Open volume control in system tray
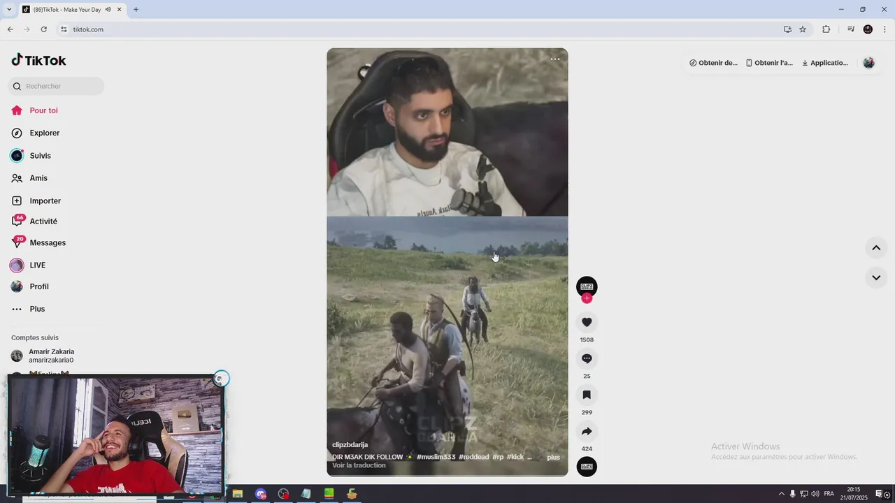Screen dimensions: 895x503 click(815, 494)
